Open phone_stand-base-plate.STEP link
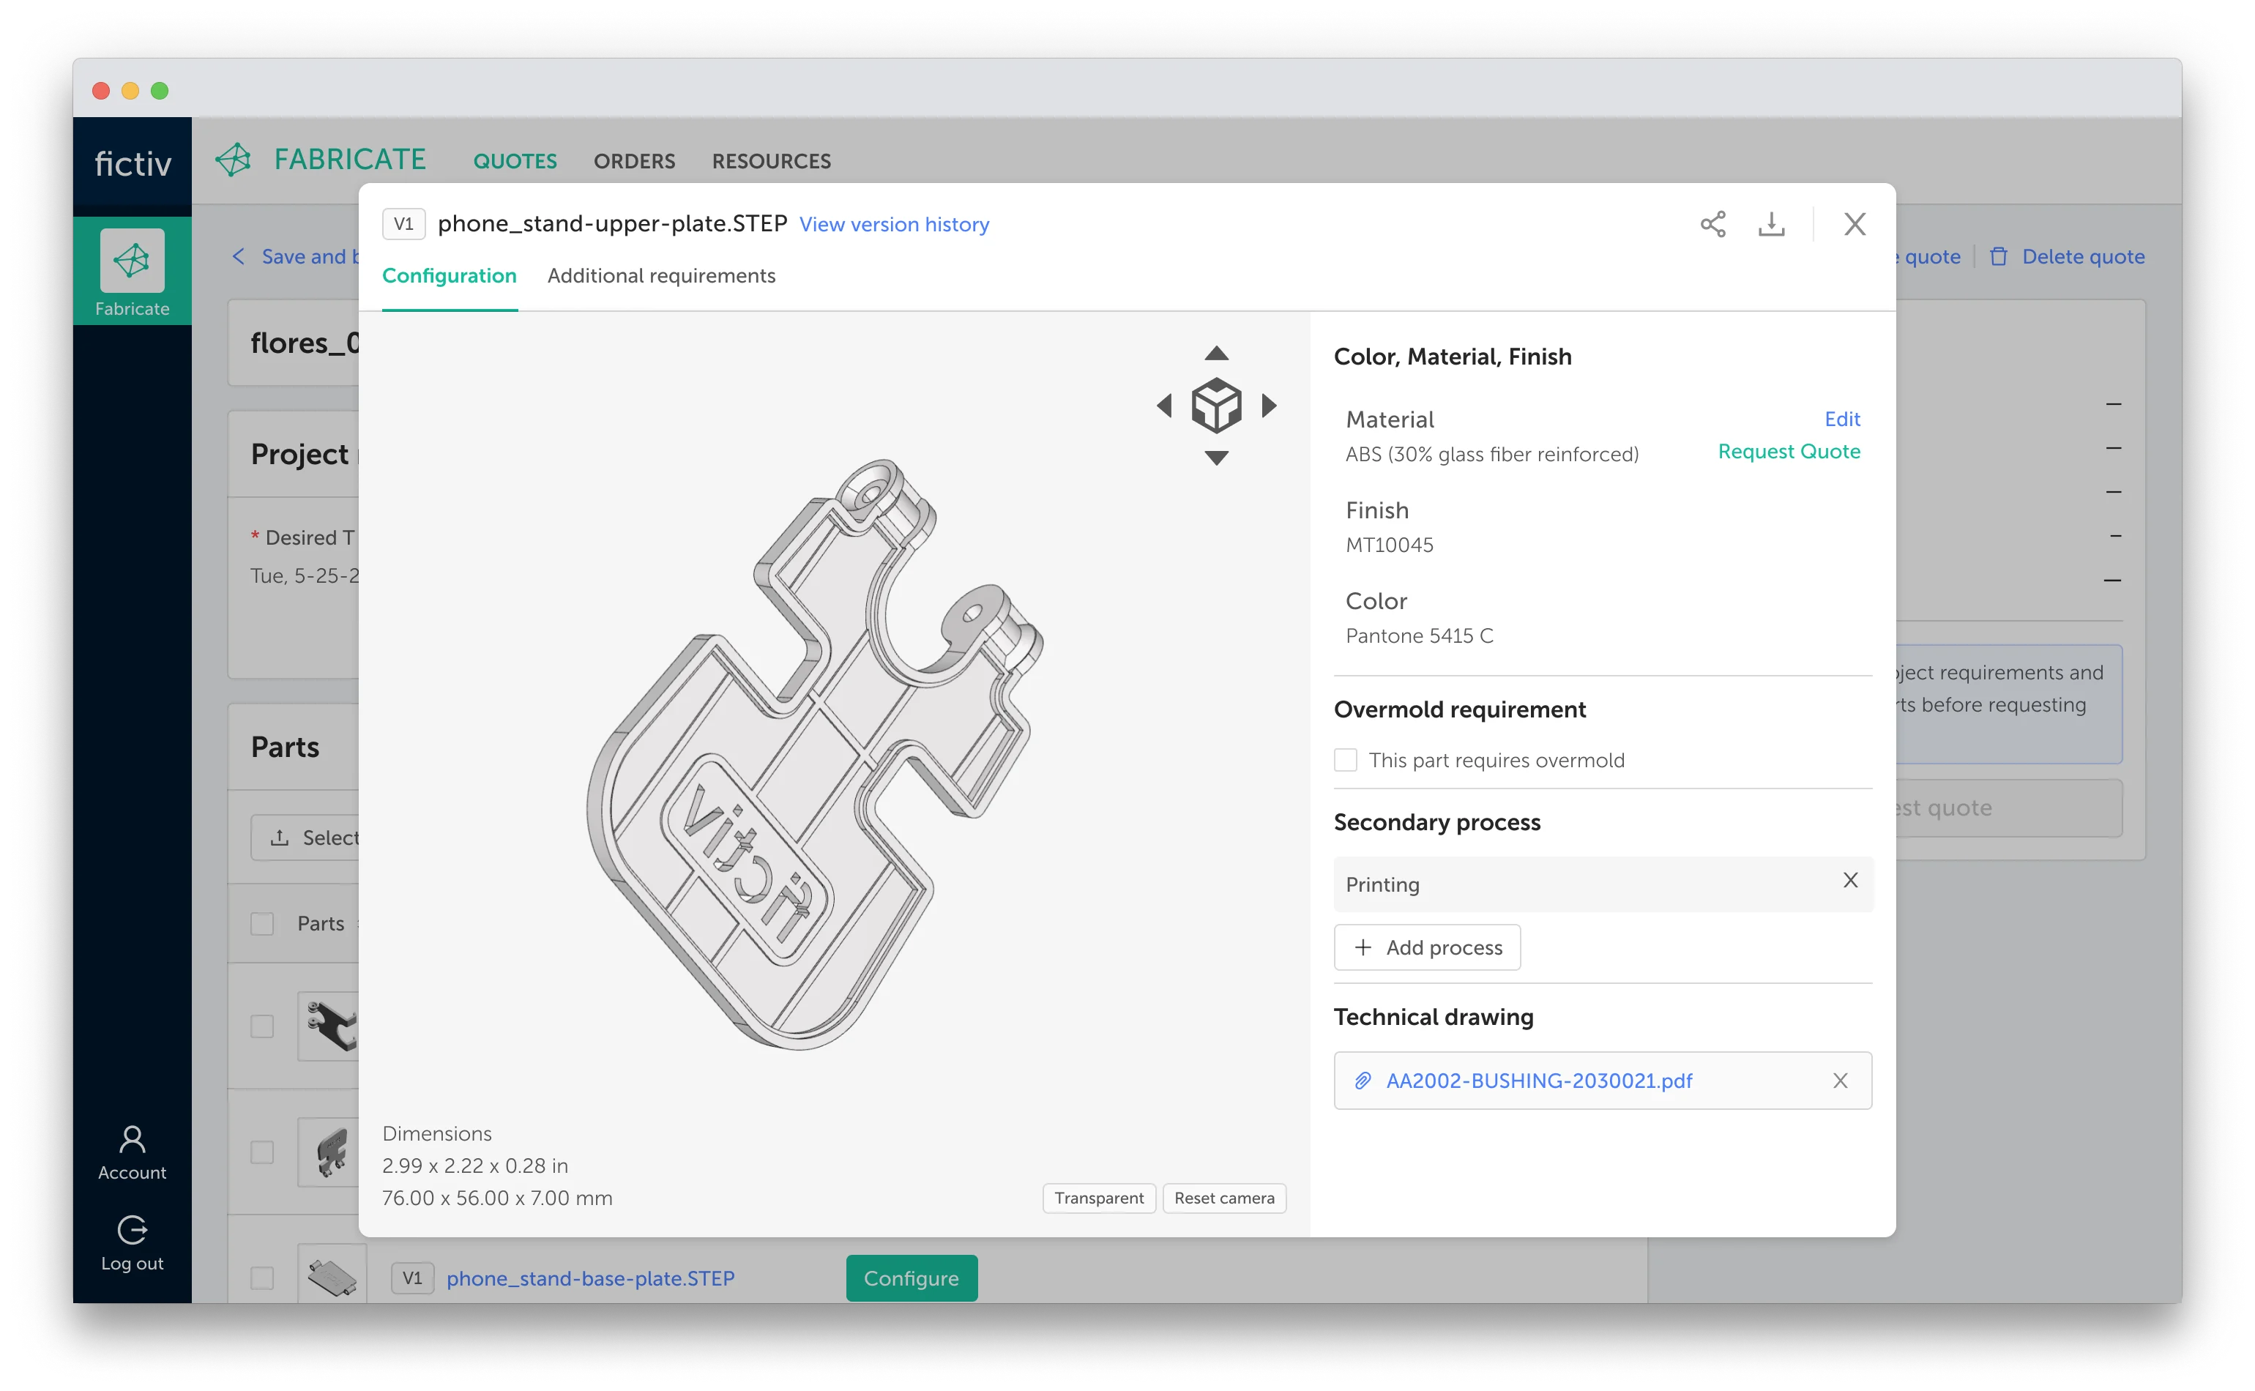 coord(591,1278)
